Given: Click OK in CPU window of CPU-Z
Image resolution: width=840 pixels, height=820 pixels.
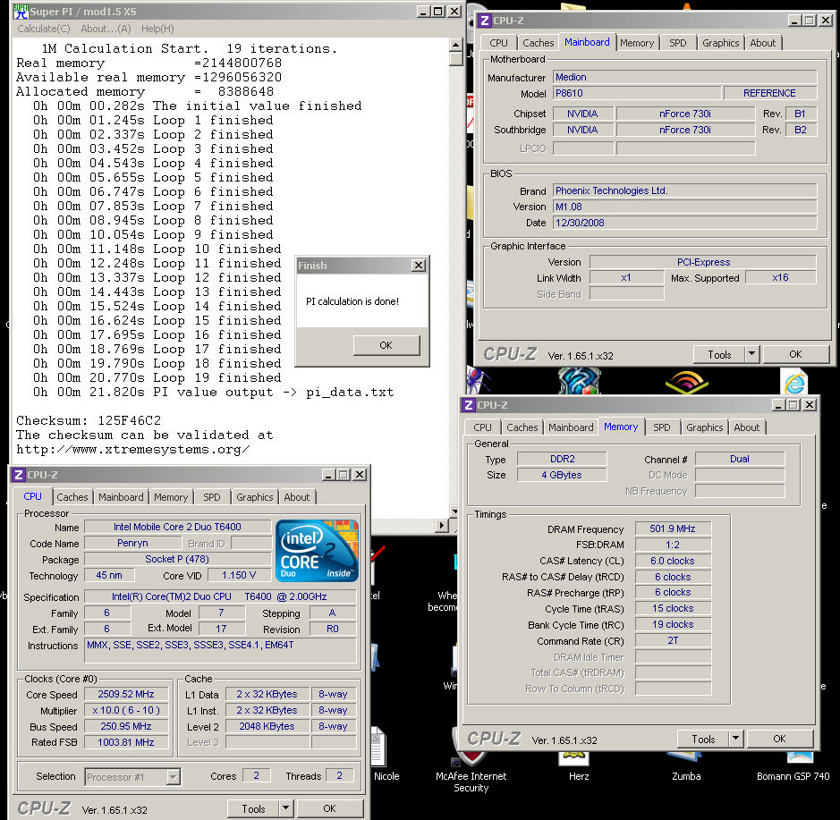Looking at the screenshot, I should (x=329, y=808).
